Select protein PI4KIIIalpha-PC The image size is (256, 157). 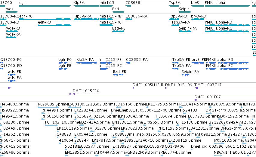click(227, 69)
